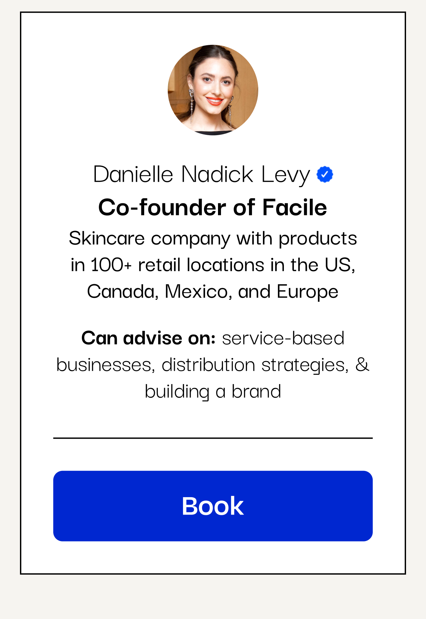Click the words "retail locations"
This screenshot has height=619, width=426.
point(201,265)
